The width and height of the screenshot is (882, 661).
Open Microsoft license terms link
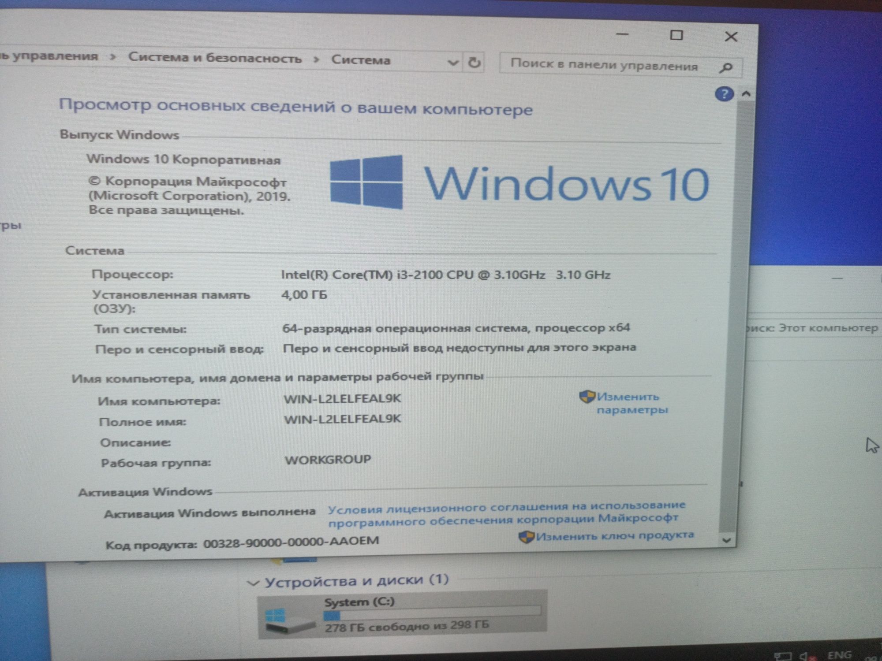pyautogui.click(x=506, y=514)
